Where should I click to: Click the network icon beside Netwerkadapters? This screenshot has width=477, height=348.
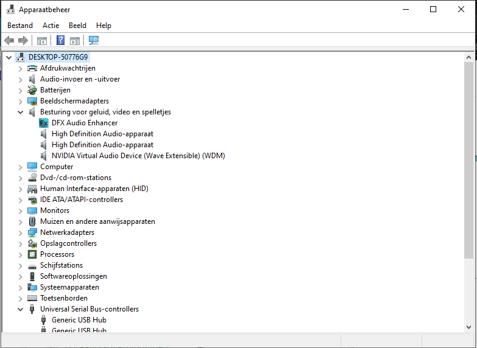[32, 232]
